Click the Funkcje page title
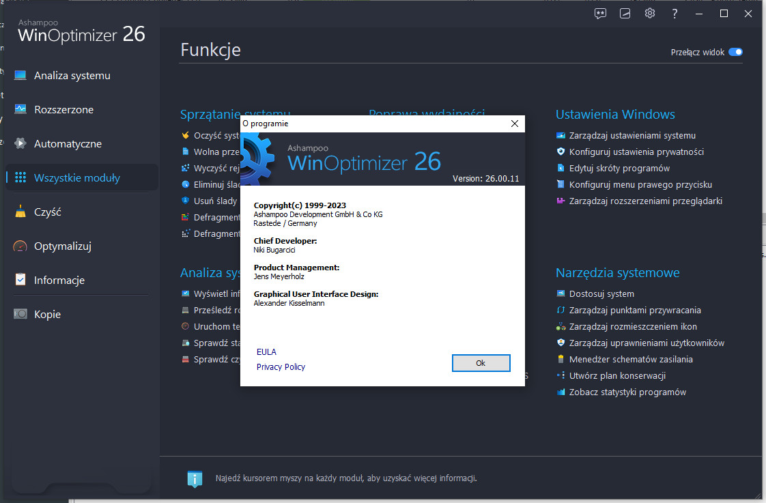 [x=210, y=50]
